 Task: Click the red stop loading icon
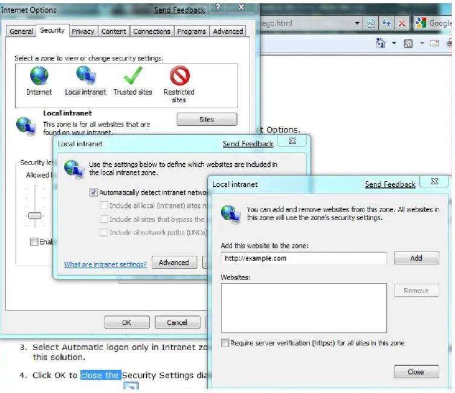(402, 23)
